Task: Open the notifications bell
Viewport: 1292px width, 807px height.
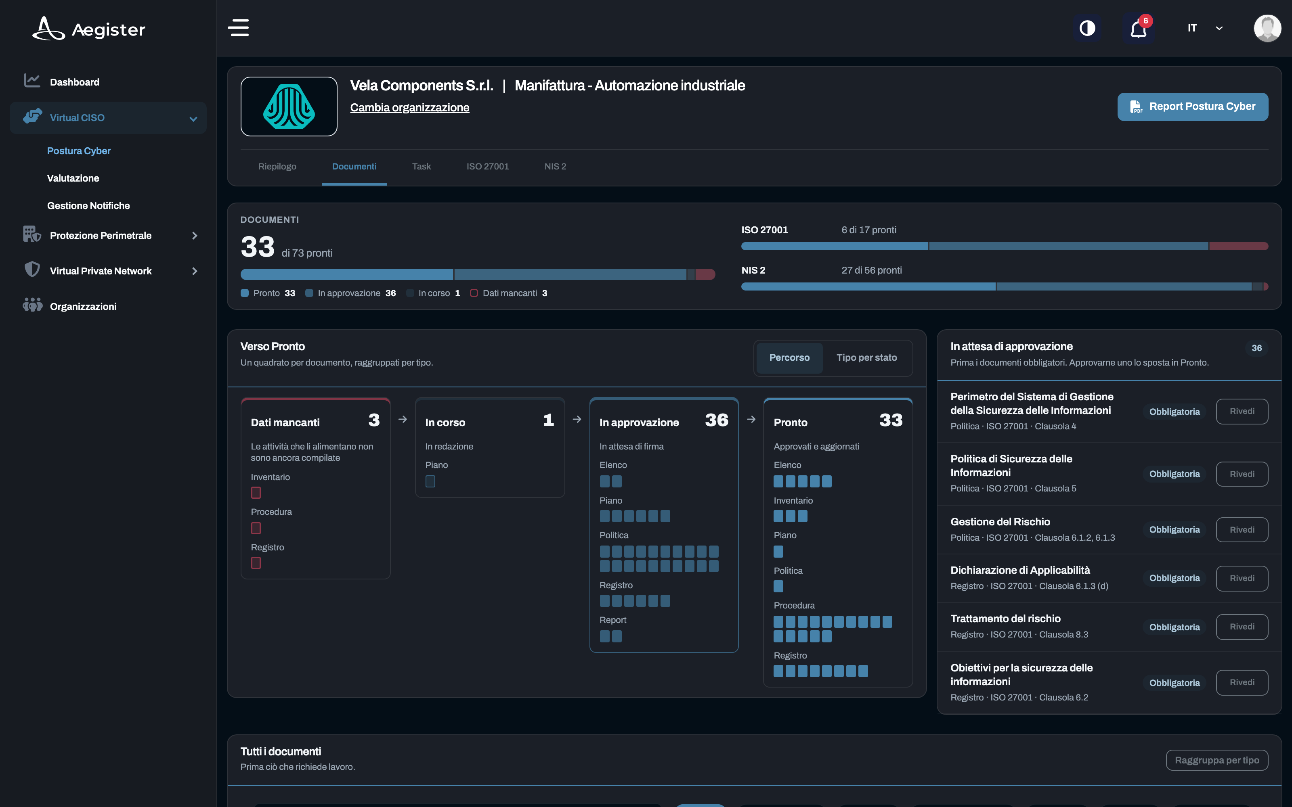Action: [1138, 28]
